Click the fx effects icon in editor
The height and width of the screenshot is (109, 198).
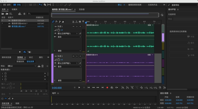pyautogui.click(x=57, y=22)
